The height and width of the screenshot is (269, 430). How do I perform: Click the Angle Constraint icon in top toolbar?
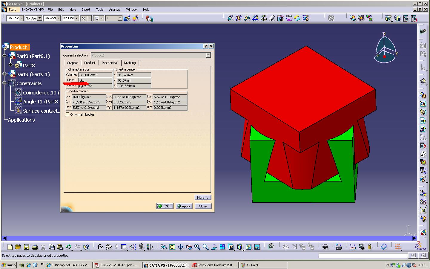255,18
